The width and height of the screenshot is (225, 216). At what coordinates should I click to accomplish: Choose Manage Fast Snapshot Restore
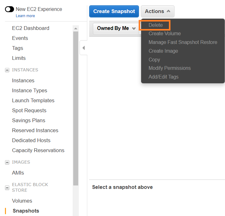coord(183,42)
